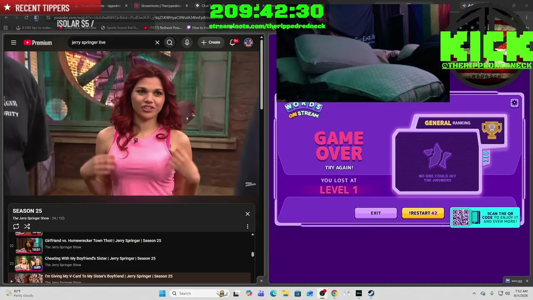The width and height of the screenshot is (533, 300).
Task: Click the YouTube URL address bar
Action: tap(137, 17)
